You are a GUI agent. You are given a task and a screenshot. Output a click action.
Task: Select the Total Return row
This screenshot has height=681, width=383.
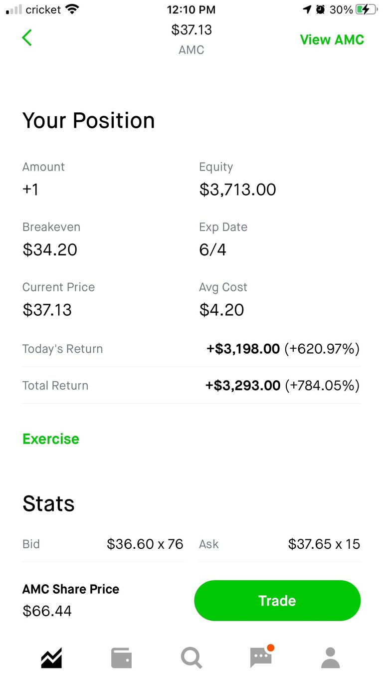coord(191,386)
